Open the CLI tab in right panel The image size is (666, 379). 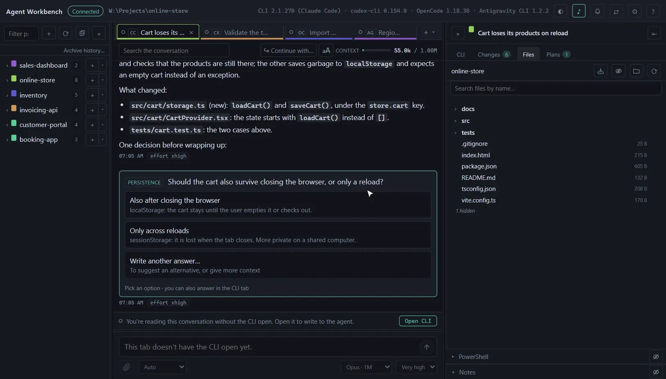tap(461, 54)
